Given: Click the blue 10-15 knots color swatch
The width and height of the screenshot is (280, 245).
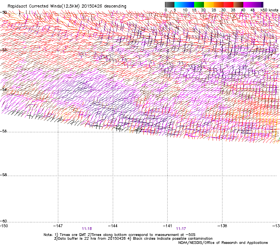Looking at the screenshot, I should [x=189, y=5].
